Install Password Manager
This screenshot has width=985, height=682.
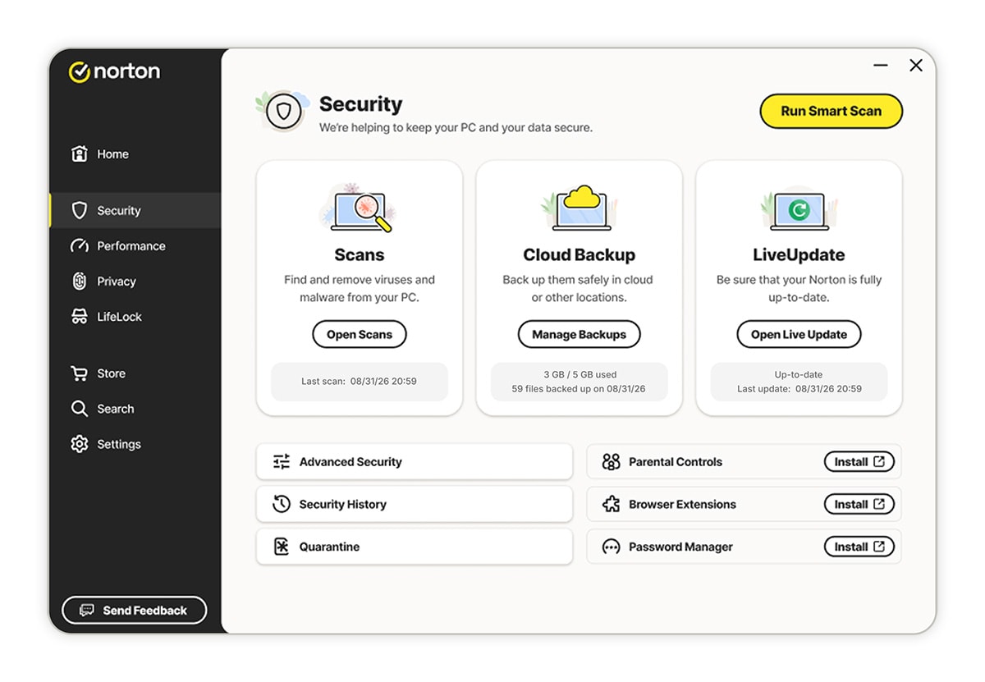(859, 547)
